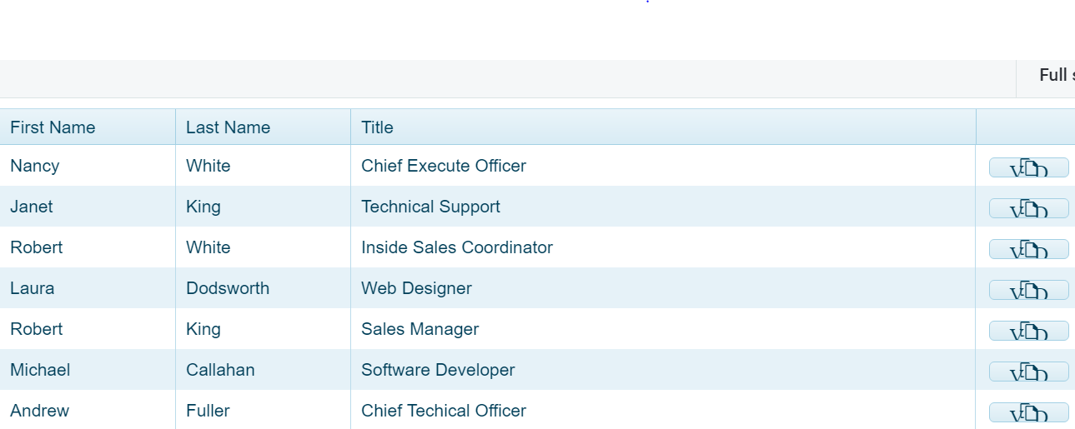
Task: Click the copy icon in Andrew Fuller's row
Action: coord(1028,412)
